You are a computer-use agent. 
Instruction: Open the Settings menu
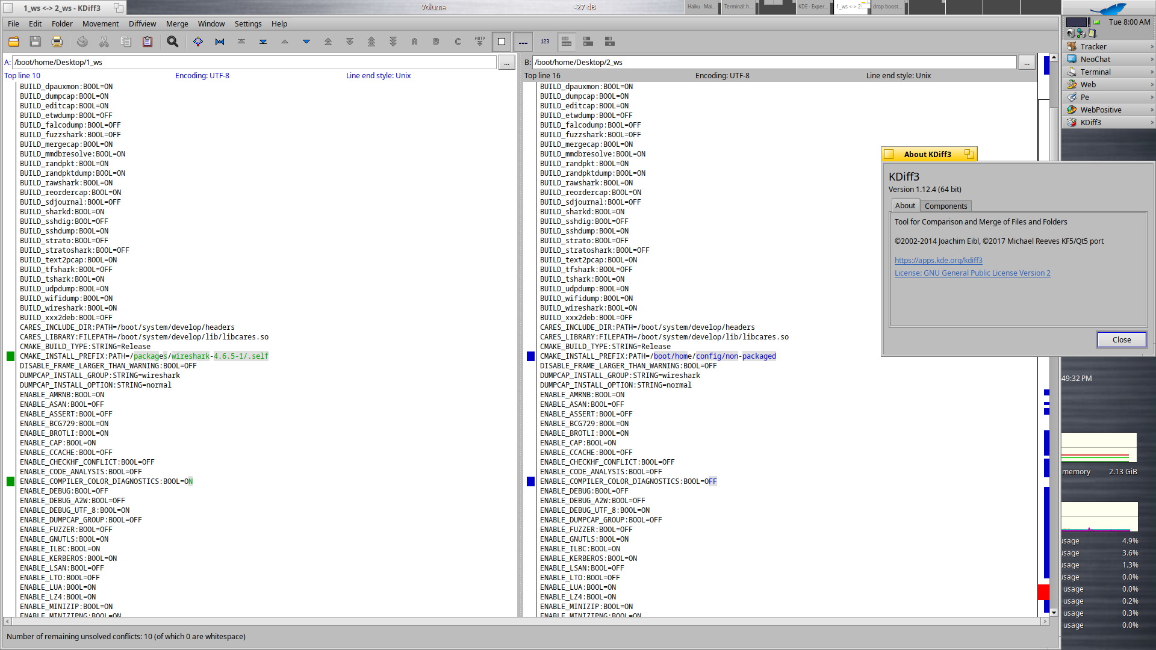(248, 23)
